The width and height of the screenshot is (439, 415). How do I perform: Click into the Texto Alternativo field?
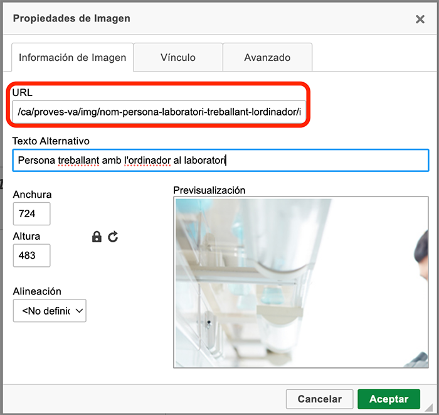pyautogui.click(x=219, y=160)
